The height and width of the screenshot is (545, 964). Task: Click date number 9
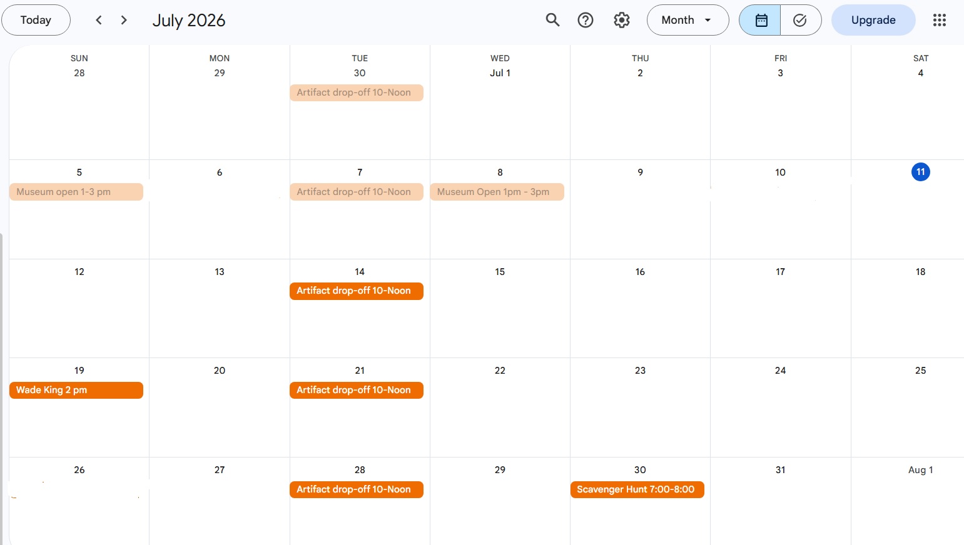[640, 172]
